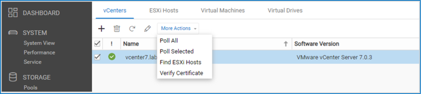This screenshot has height=94, width=421.
Task: Open the Virtual Machines tab
Action: pyautogui.click(x=223, y=10)
